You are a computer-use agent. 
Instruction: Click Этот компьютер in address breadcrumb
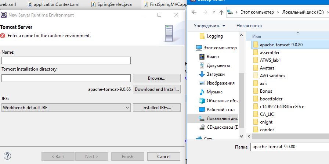point(257,12)
